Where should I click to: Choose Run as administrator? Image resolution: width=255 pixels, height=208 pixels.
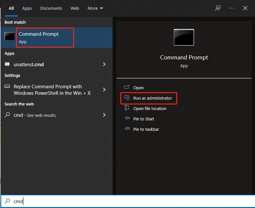point(153,98)
